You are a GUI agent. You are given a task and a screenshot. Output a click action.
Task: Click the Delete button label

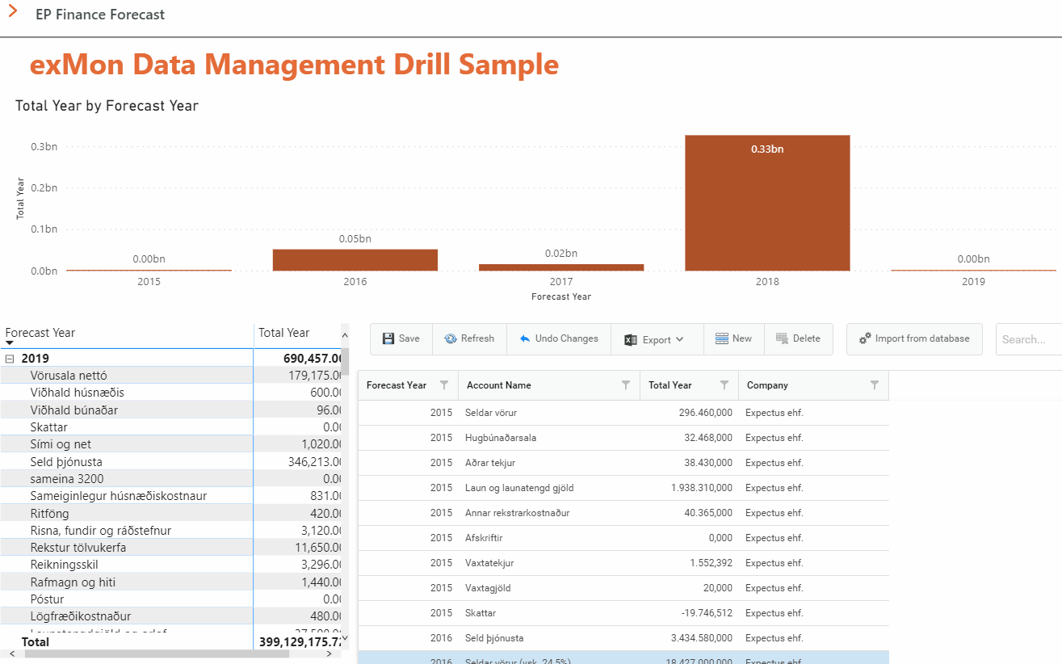806,338
